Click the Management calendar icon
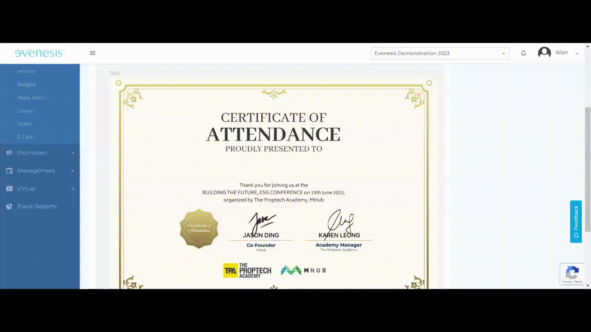This screenshot has height=332, width=591. click(9, 171)
